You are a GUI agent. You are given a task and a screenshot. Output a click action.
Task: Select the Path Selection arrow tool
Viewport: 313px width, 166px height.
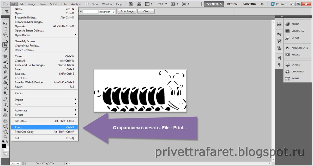pos(5,109)
